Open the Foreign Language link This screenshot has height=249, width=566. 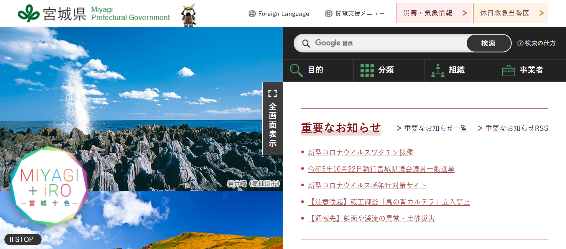(x=279, y=14)
